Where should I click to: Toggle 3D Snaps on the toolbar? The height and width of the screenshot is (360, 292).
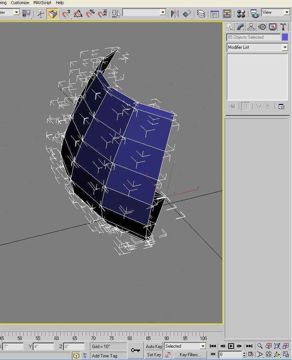click(x=66, y=14)
